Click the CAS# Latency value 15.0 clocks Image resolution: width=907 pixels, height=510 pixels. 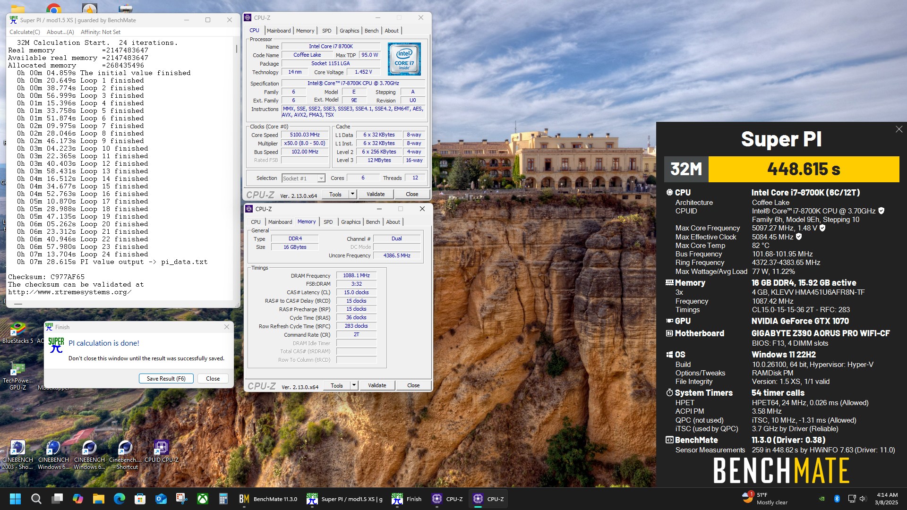pyautogui.click(x=357, y=292)
